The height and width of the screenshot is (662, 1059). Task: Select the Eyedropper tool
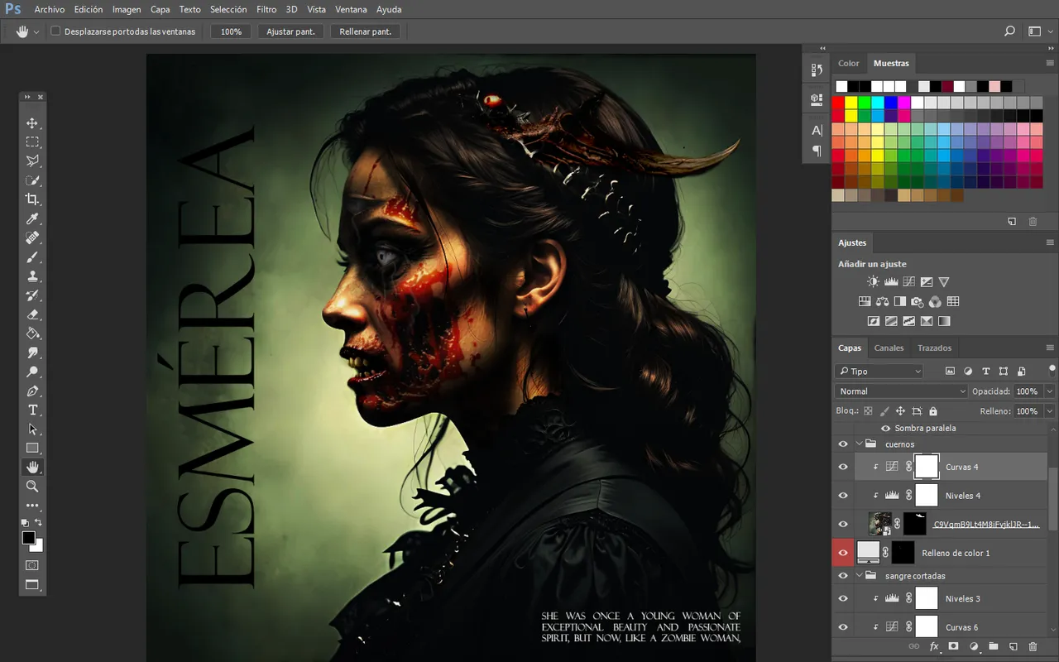click(33, 219)
